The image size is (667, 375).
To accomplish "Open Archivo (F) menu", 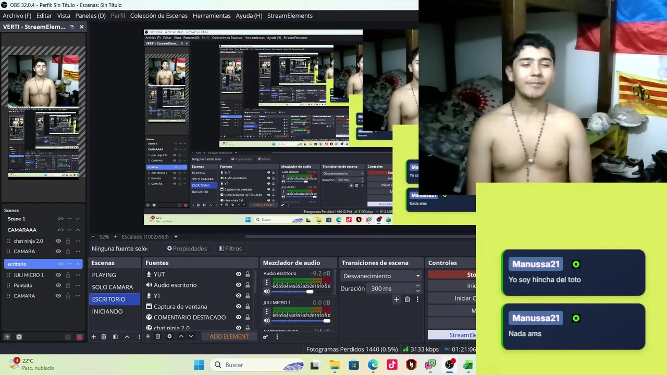I will [17, 16].
